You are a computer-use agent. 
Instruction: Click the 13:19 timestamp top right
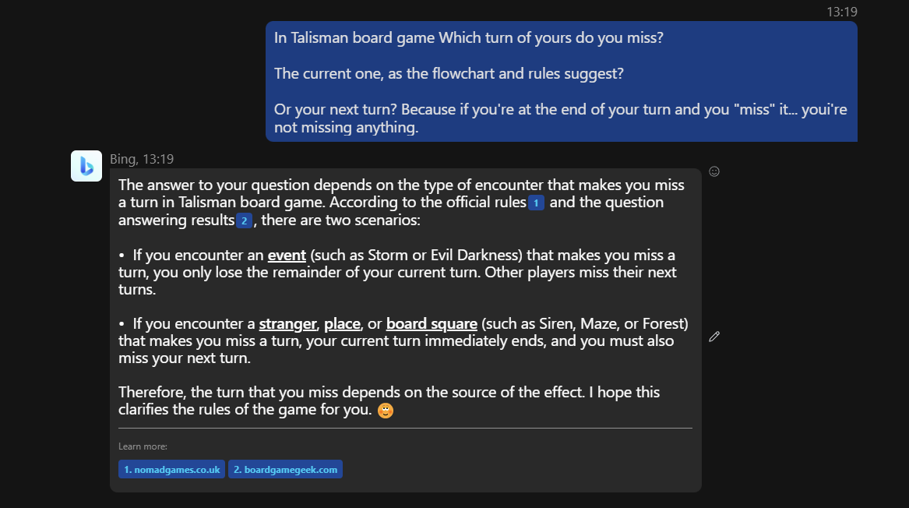pos(843,12)
